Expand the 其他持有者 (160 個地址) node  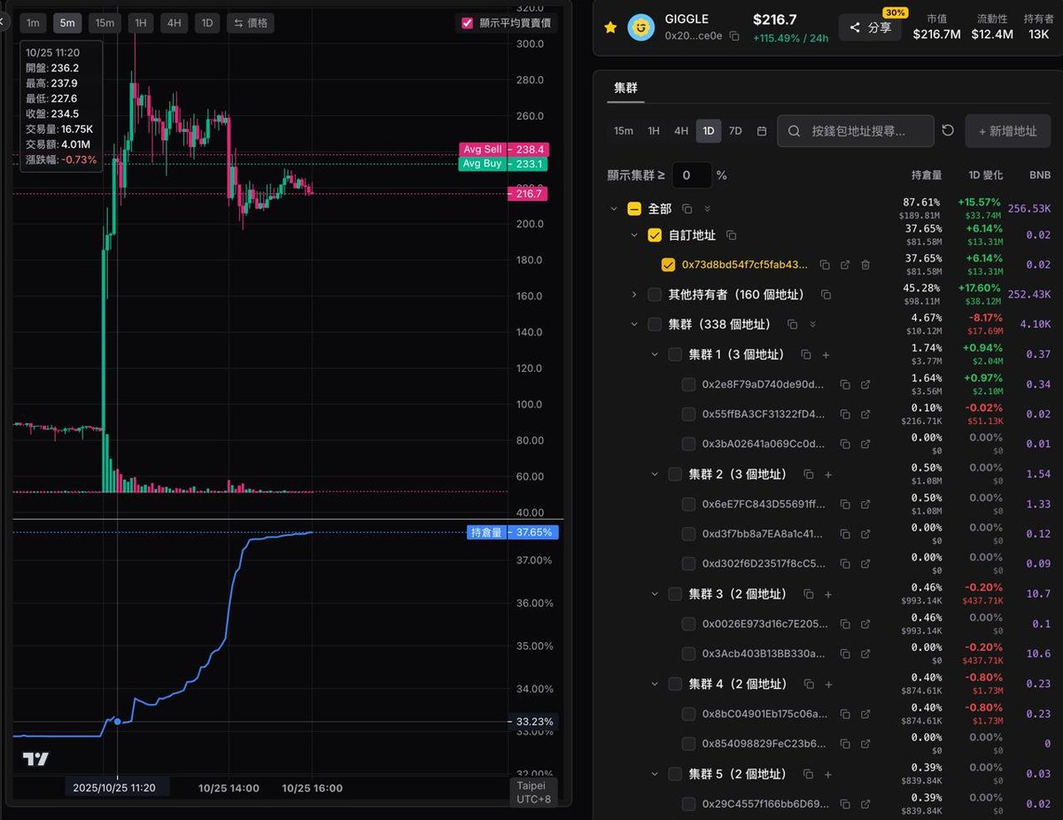tap(634, 295)
